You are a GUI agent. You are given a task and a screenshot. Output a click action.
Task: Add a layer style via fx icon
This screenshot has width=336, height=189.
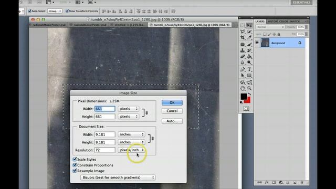pos(267,182)
